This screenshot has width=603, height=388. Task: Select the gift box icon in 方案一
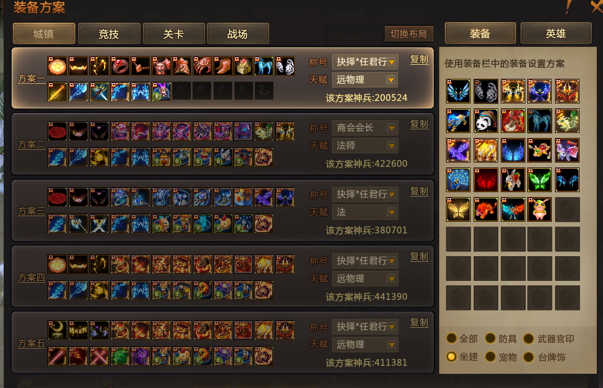243,66
